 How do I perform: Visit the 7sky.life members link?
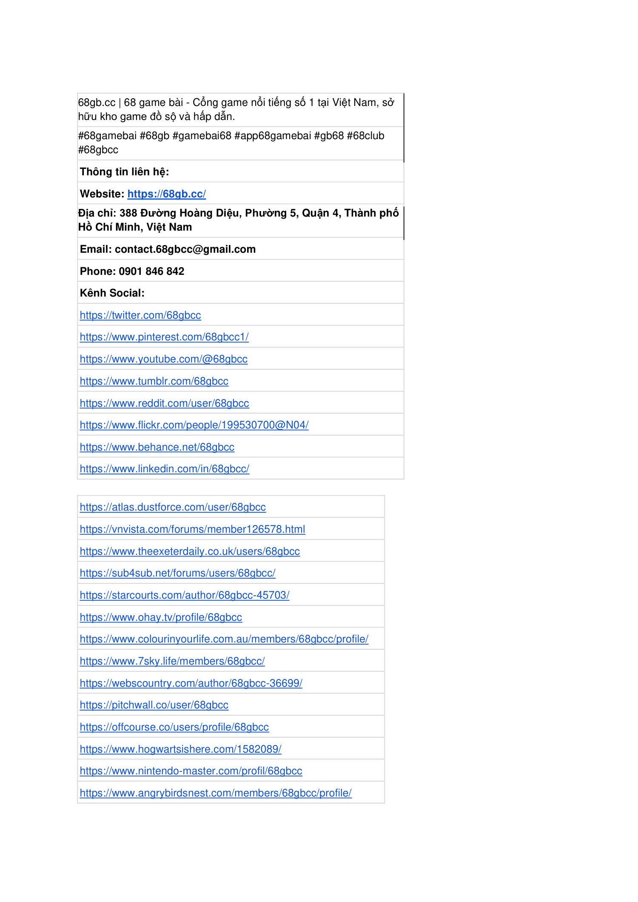point(172,661)
